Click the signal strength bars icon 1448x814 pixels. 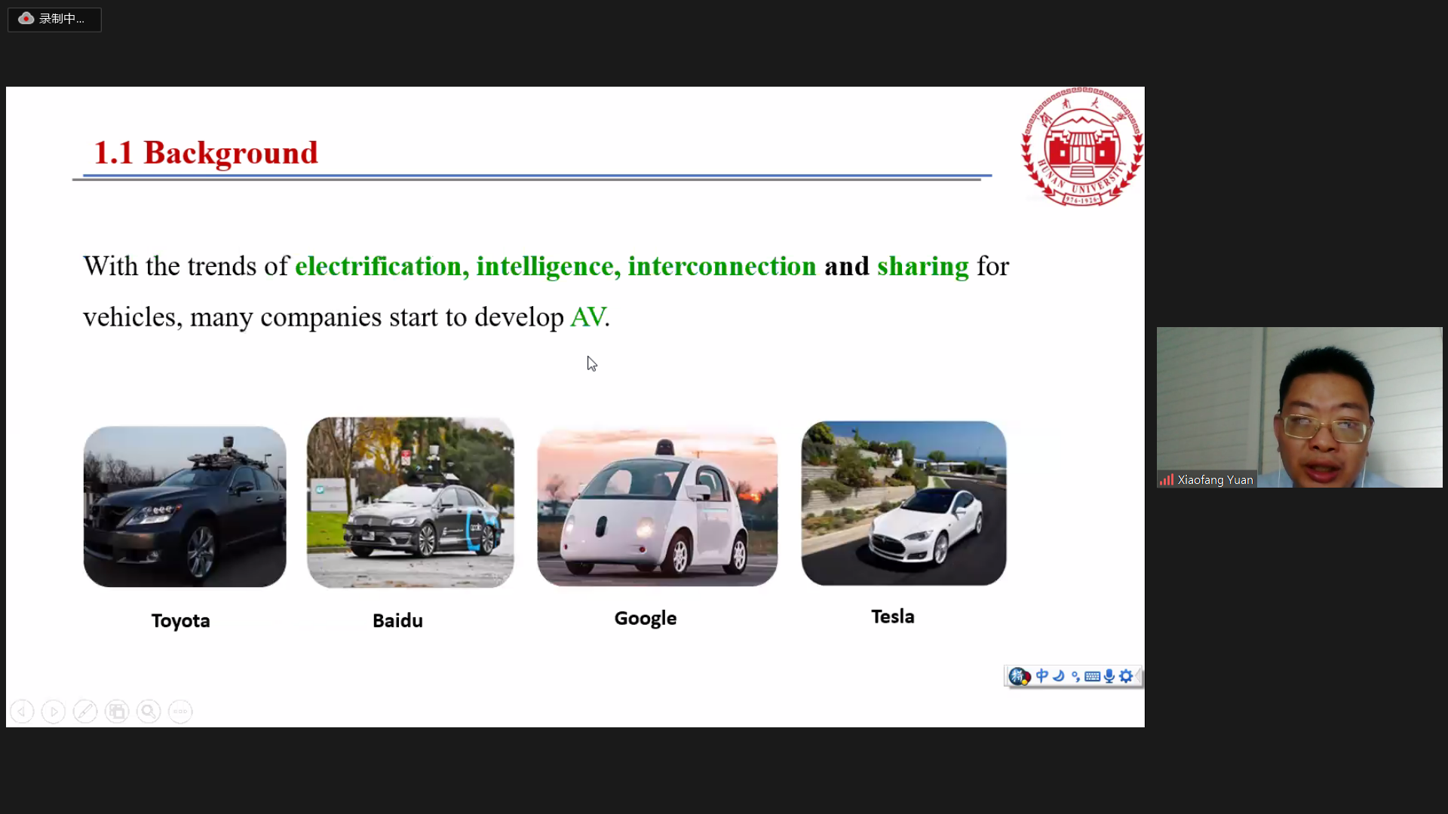coord(1167,480)
